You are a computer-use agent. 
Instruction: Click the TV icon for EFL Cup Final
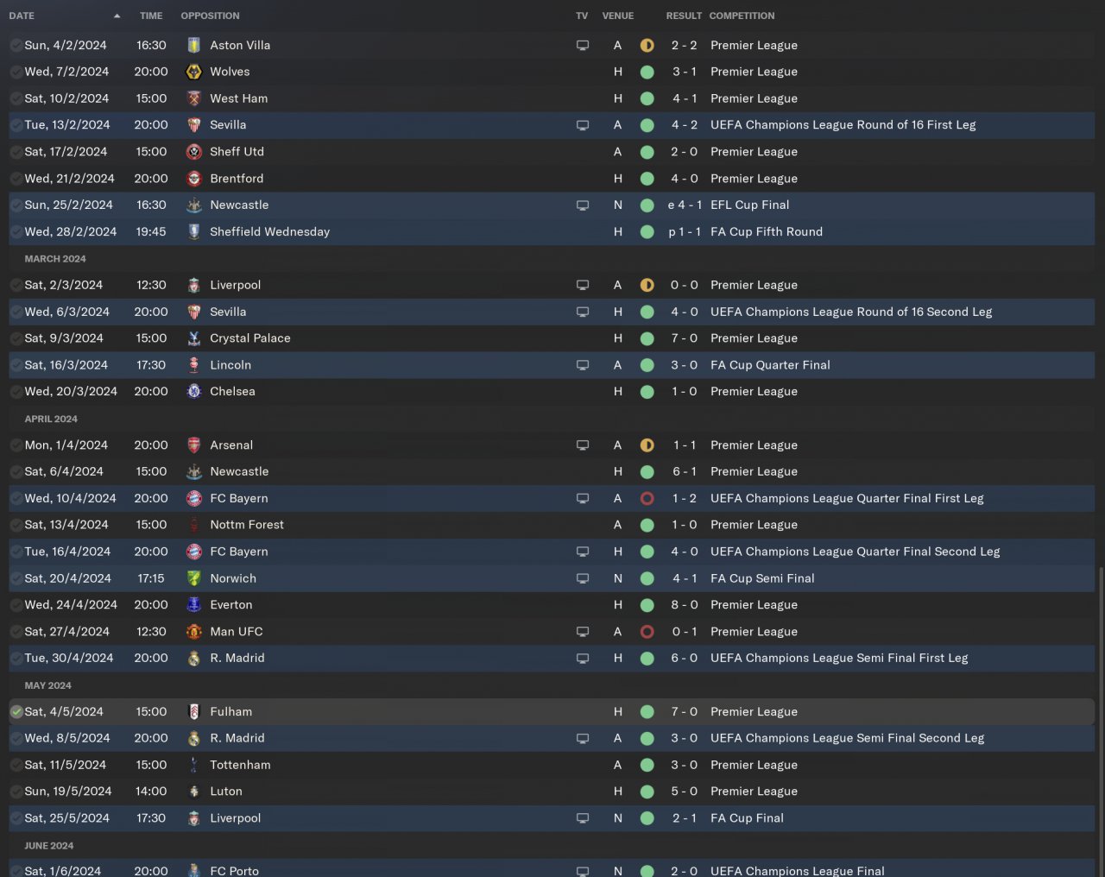pyautogui.click(x=583, y=205)
